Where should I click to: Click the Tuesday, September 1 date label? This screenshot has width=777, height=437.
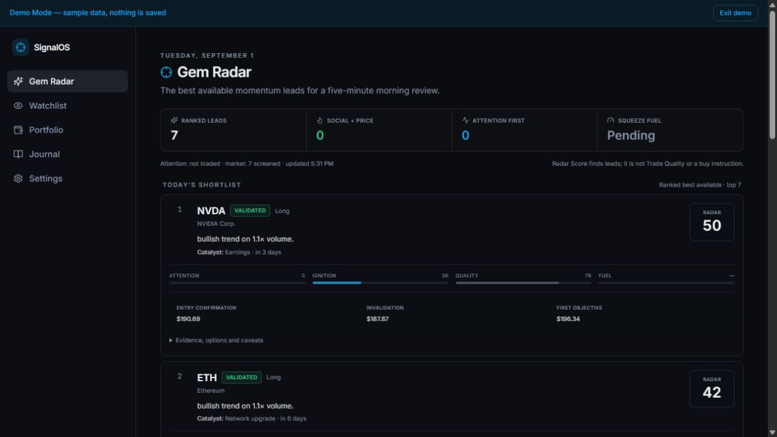[207, 55]
